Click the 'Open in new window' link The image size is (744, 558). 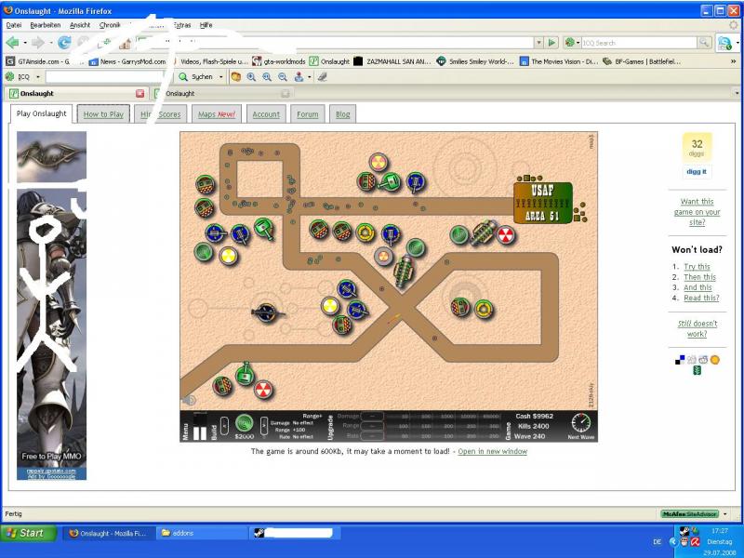click(492, 451)
